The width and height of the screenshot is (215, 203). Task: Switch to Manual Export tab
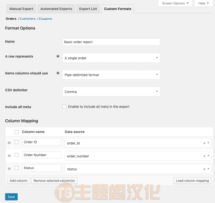click(21, 9)
